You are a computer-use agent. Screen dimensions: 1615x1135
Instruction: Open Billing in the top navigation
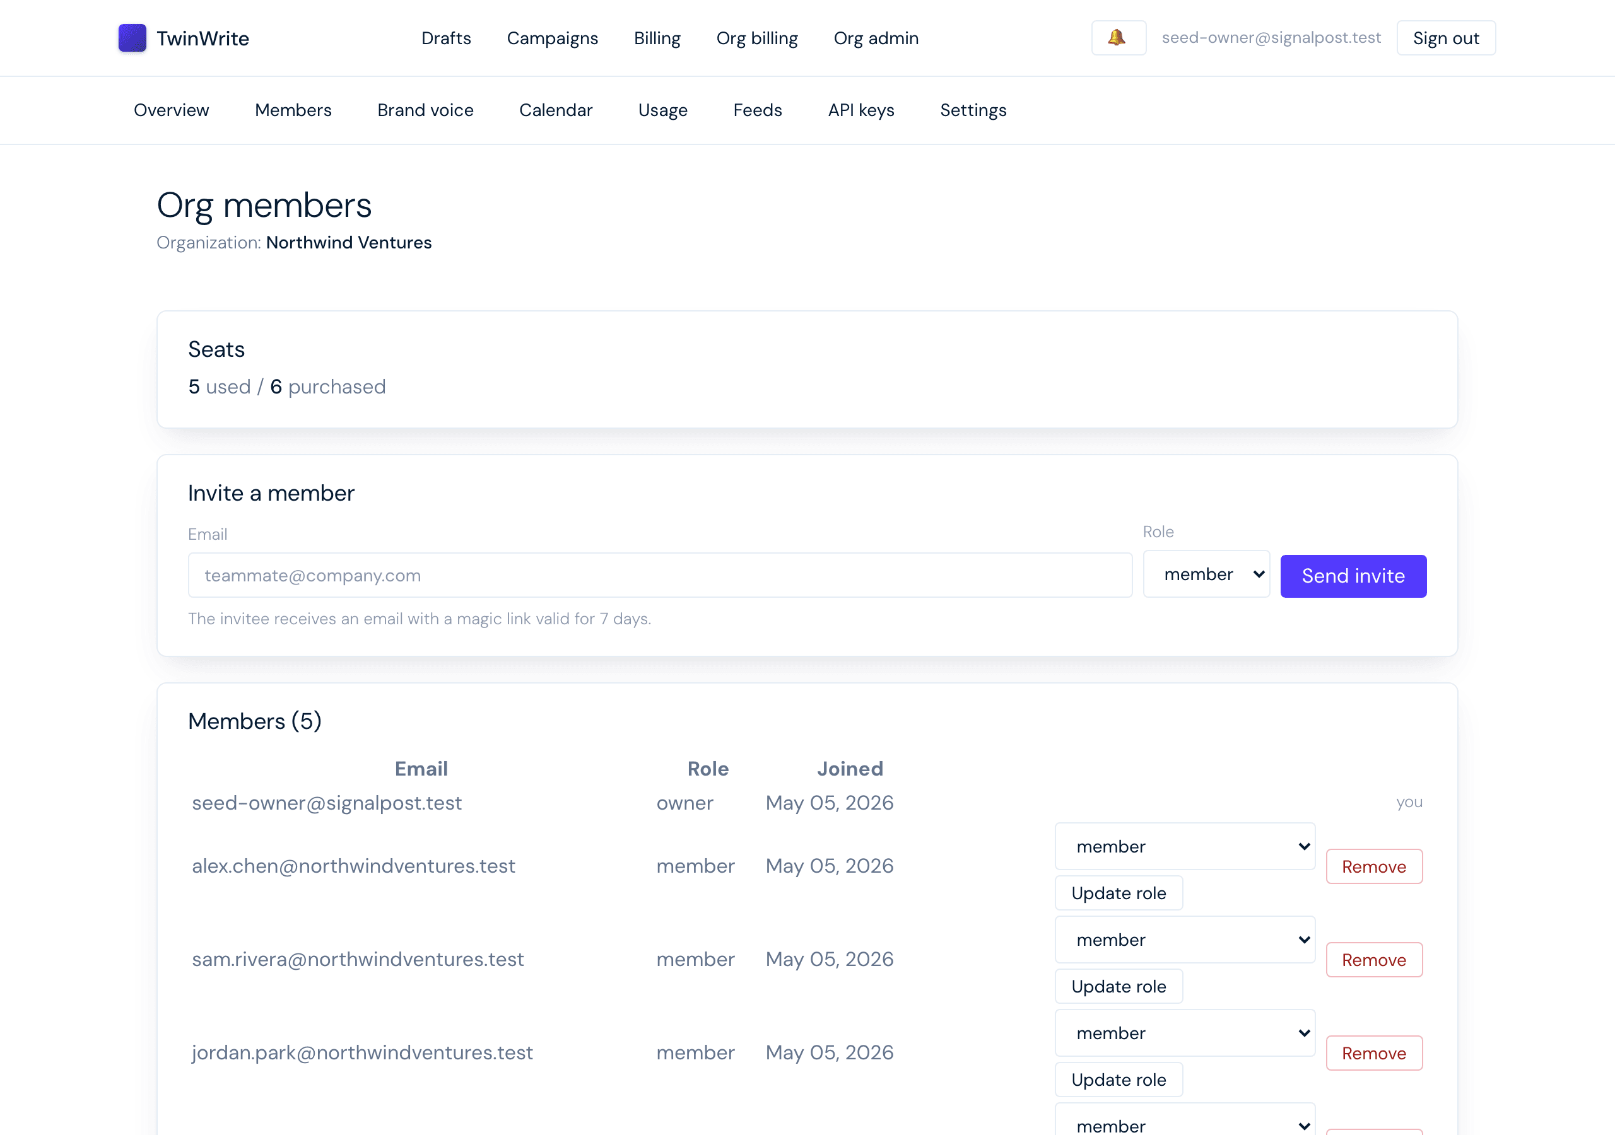pyautogui.click(x=657, y=38)
